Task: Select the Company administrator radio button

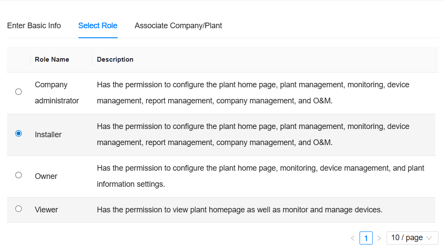Action: point(18,92)
